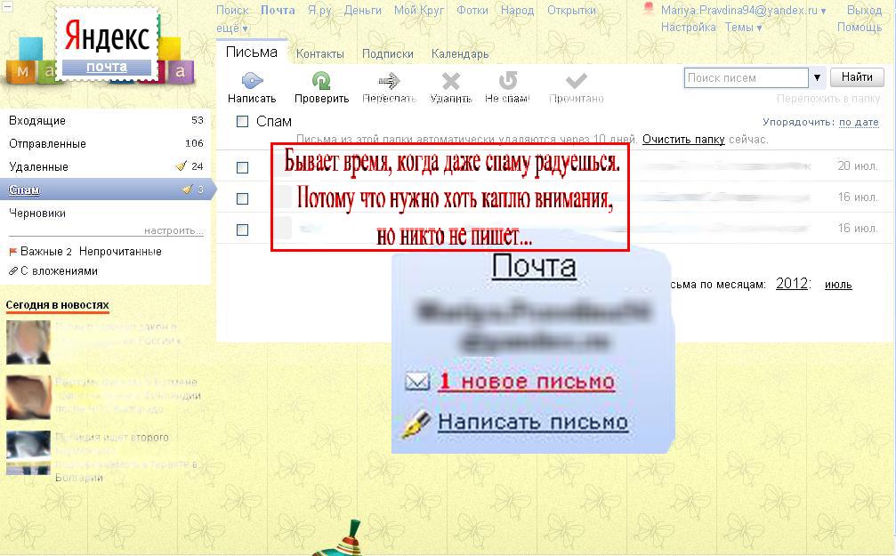The image size is (896, 556).
Task: Open Открытки in the top services menu
Action: coord(571,11)
